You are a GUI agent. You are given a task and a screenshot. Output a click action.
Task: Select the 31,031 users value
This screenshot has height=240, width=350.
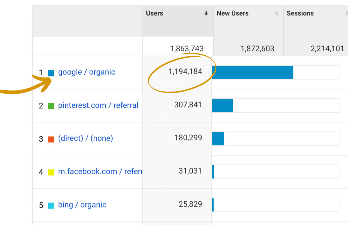click(190, 171)
